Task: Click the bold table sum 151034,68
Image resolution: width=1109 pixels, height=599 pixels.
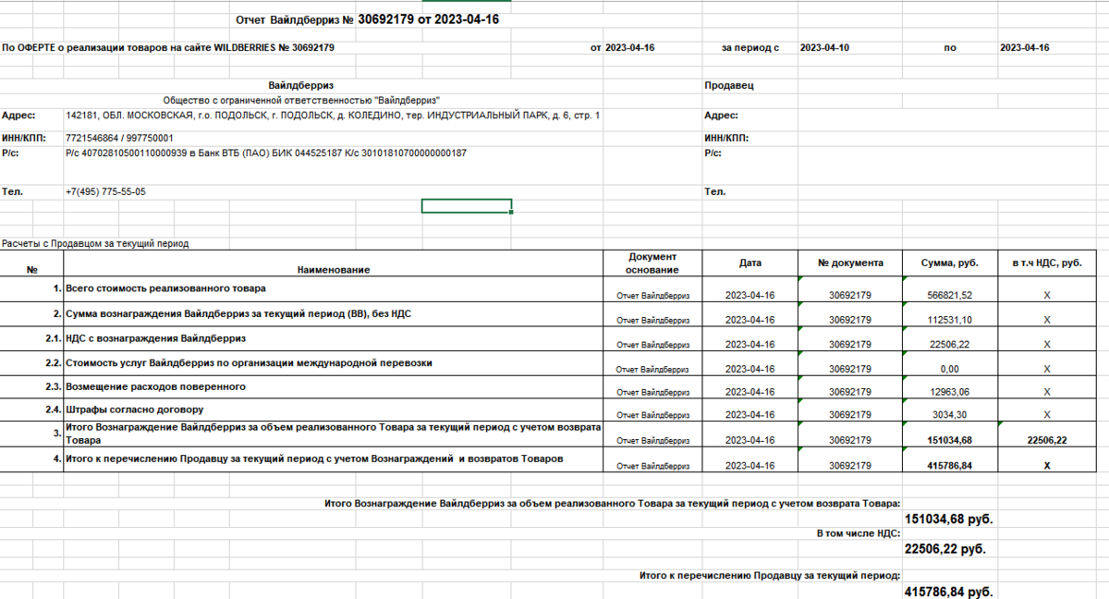Action: pyautogui.click(x=949, y=440)
